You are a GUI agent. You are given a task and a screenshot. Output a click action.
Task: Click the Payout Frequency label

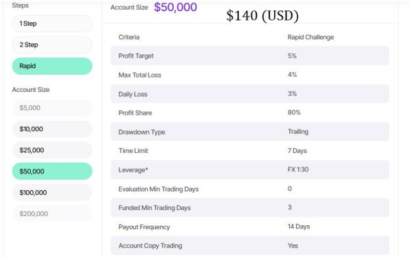(x=144, y=227)
